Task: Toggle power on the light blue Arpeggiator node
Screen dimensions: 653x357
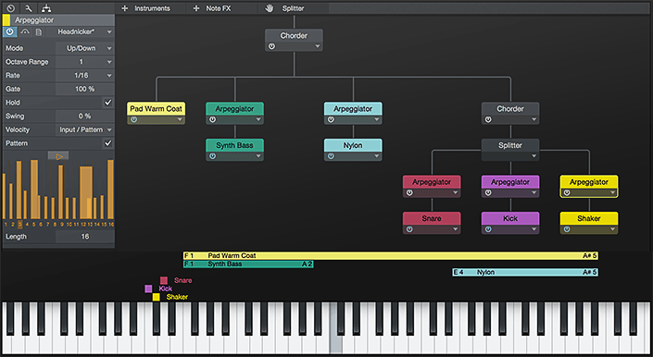Action: point(331,119)
